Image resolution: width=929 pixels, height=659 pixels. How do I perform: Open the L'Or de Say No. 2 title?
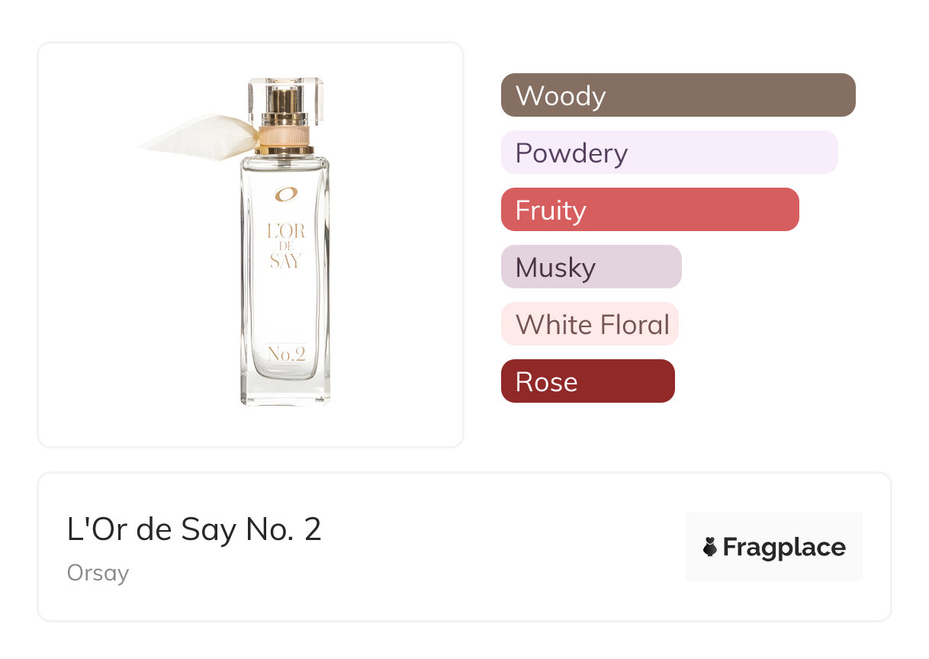[x=194, y=529]
